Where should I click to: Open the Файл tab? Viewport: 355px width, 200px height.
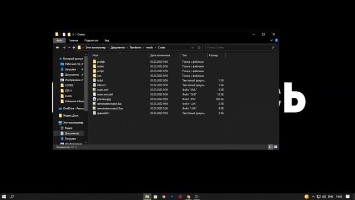pyautogui.click(x=59, y=41)
